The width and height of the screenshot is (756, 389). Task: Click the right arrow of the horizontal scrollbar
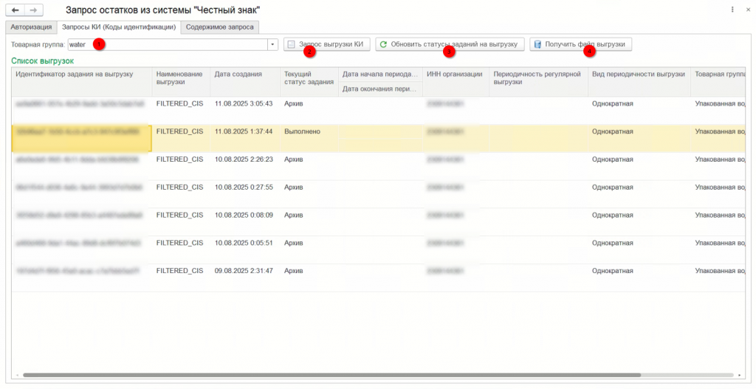[740, 374]
